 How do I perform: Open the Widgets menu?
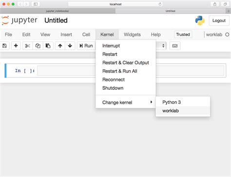(132, 35)
